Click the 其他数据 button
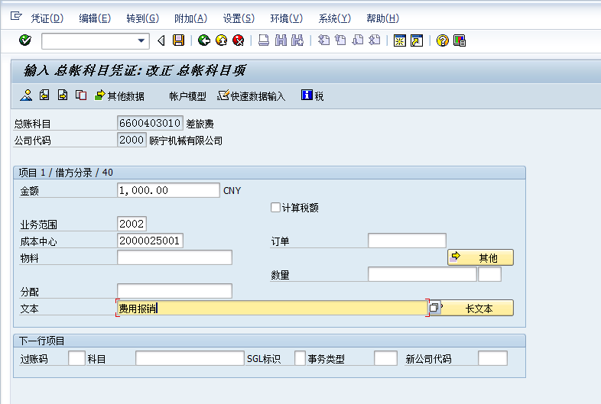This screenshot has width=601, height=404. (119, 95)
